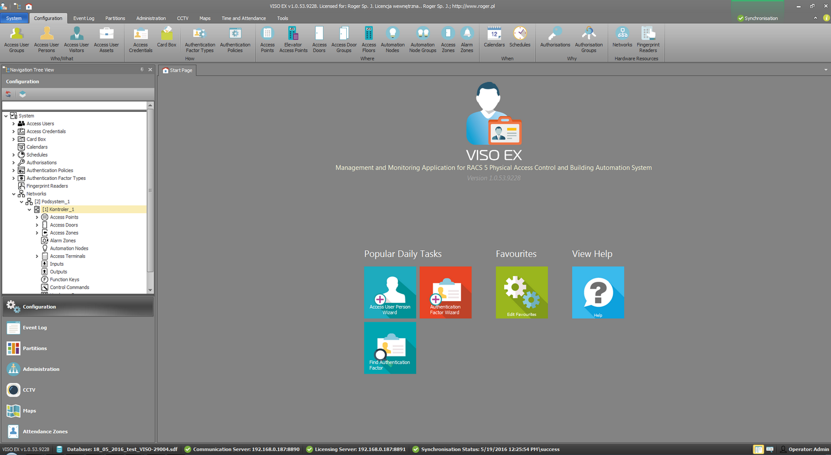
Task: Expand Access Users tree node
Action: coord(14,123)
